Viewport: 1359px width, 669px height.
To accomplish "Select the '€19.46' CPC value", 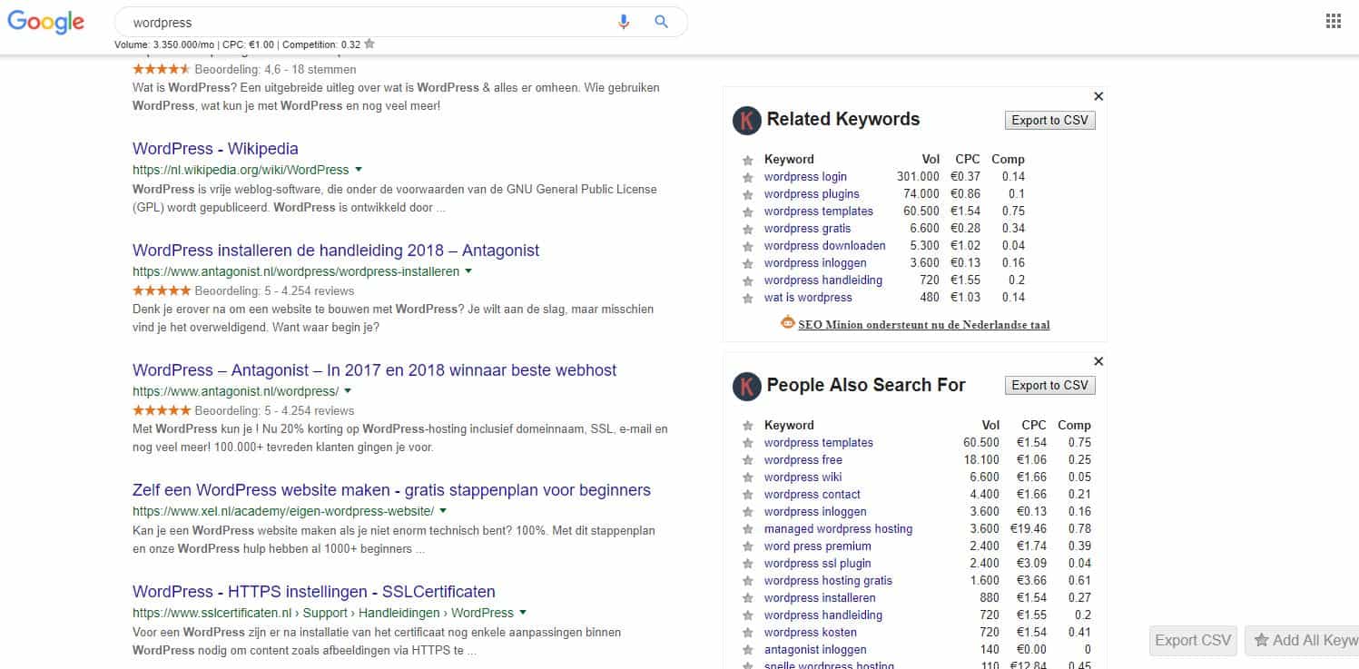I will point(1028,529).
